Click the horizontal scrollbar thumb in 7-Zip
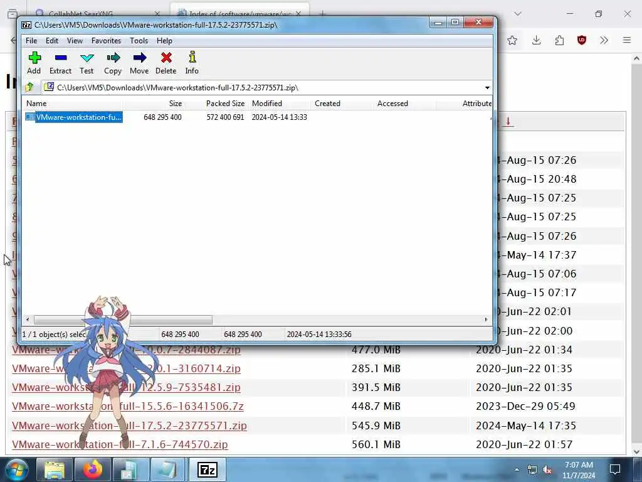This screenshot has height=482, width=642. pyautogui.click(x=123, y=319)
